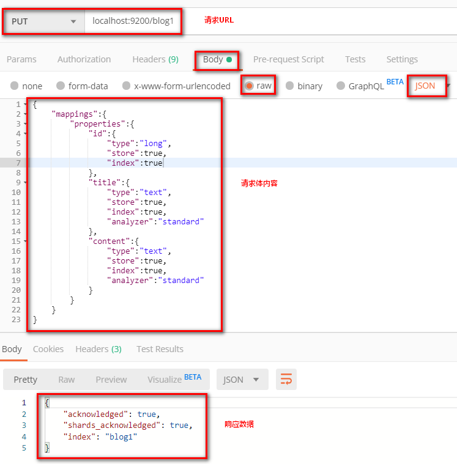Open the Pre-request Script tab
The image size is (457, 464).
(289, 59)
